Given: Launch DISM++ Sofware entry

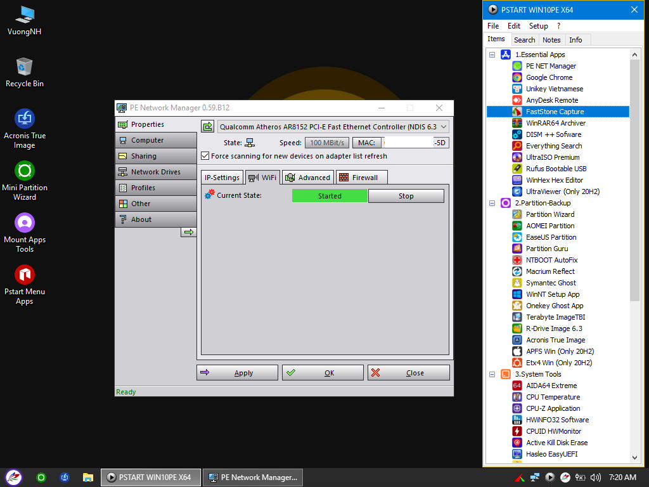Looking at the screenshot, I should (553, 134).
